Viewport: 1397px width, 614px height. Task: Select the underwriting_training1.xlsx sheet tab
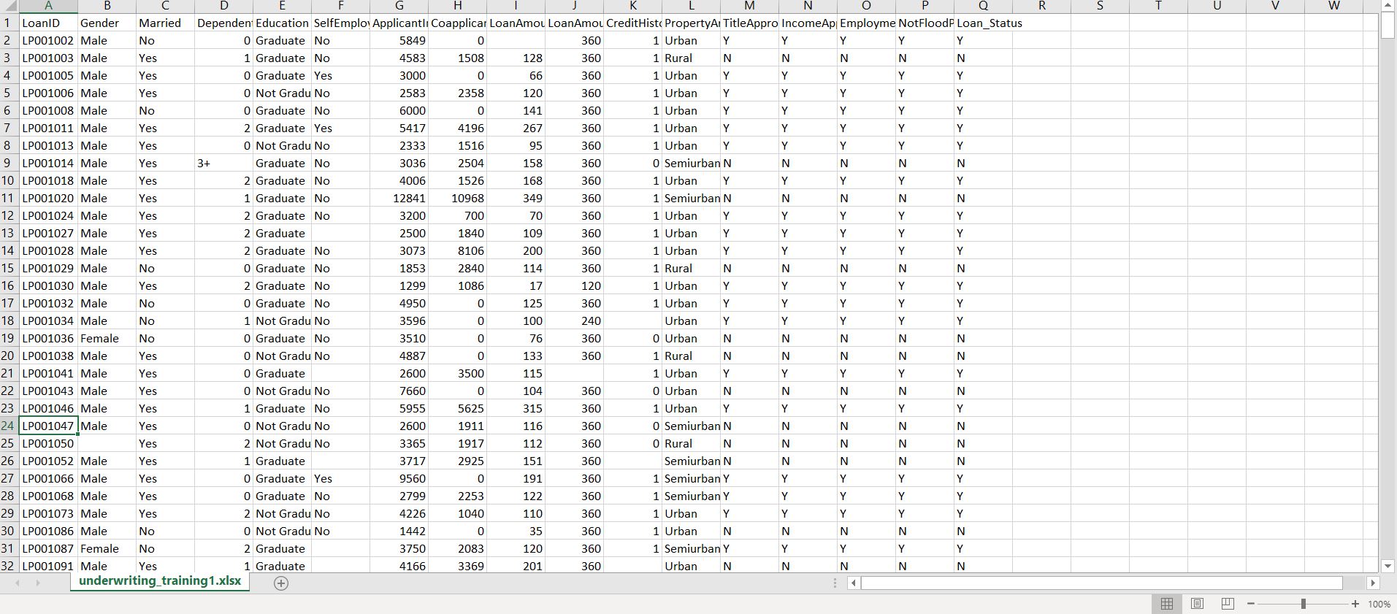tap(160, 581)
